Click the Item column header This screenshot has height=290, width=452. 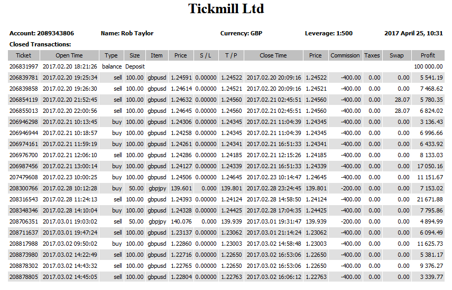coord(156,55)
